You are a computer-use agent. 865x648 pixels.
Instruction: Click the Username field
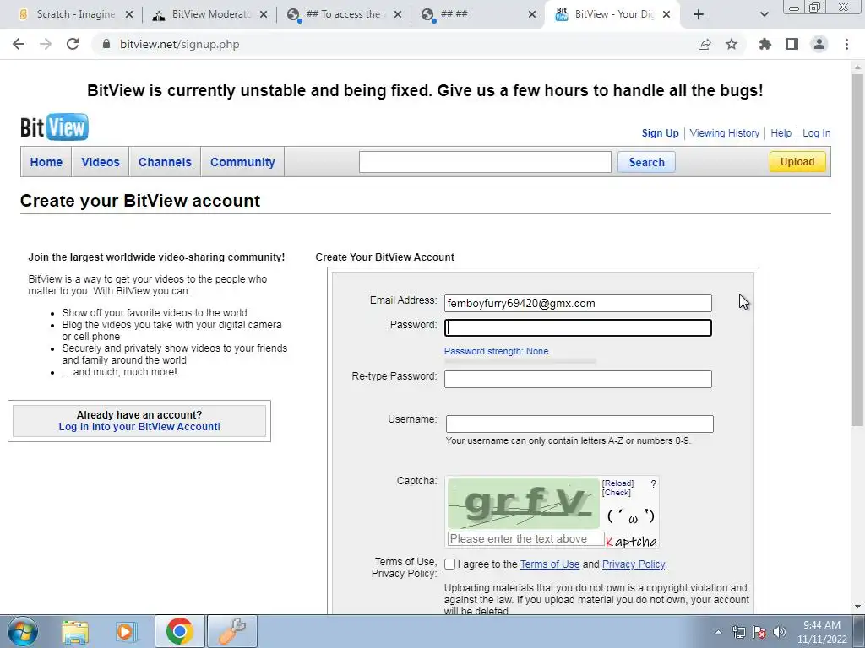pyautogui.click(x=579, y=424)
